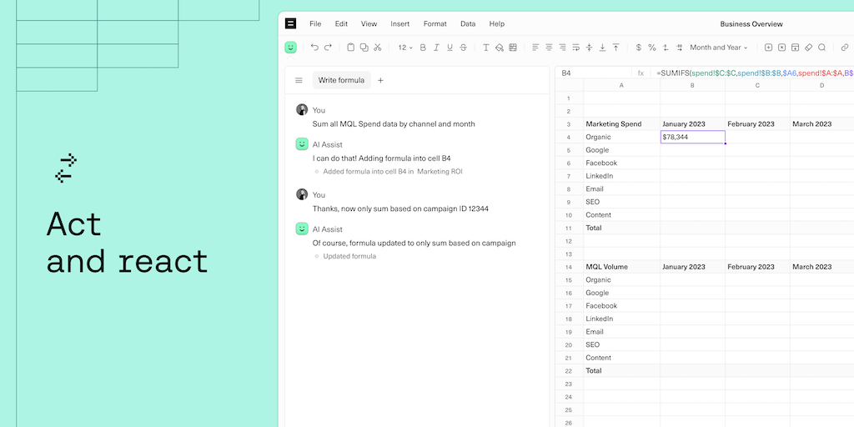This screenshot has height=427, width=854.
Task: Toggle bold formatting
Action: 423,48
